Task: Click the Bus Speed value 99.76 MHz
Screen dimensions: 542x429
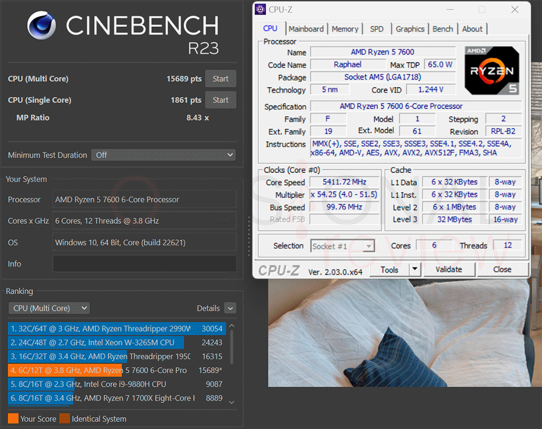Action: coord(344,207)
